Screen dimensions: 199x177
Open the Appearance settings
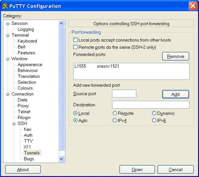(30, 65)
